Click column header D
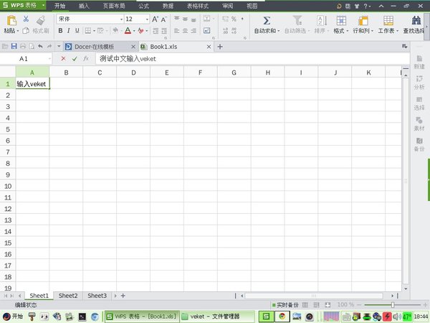 tap(133, 72)
